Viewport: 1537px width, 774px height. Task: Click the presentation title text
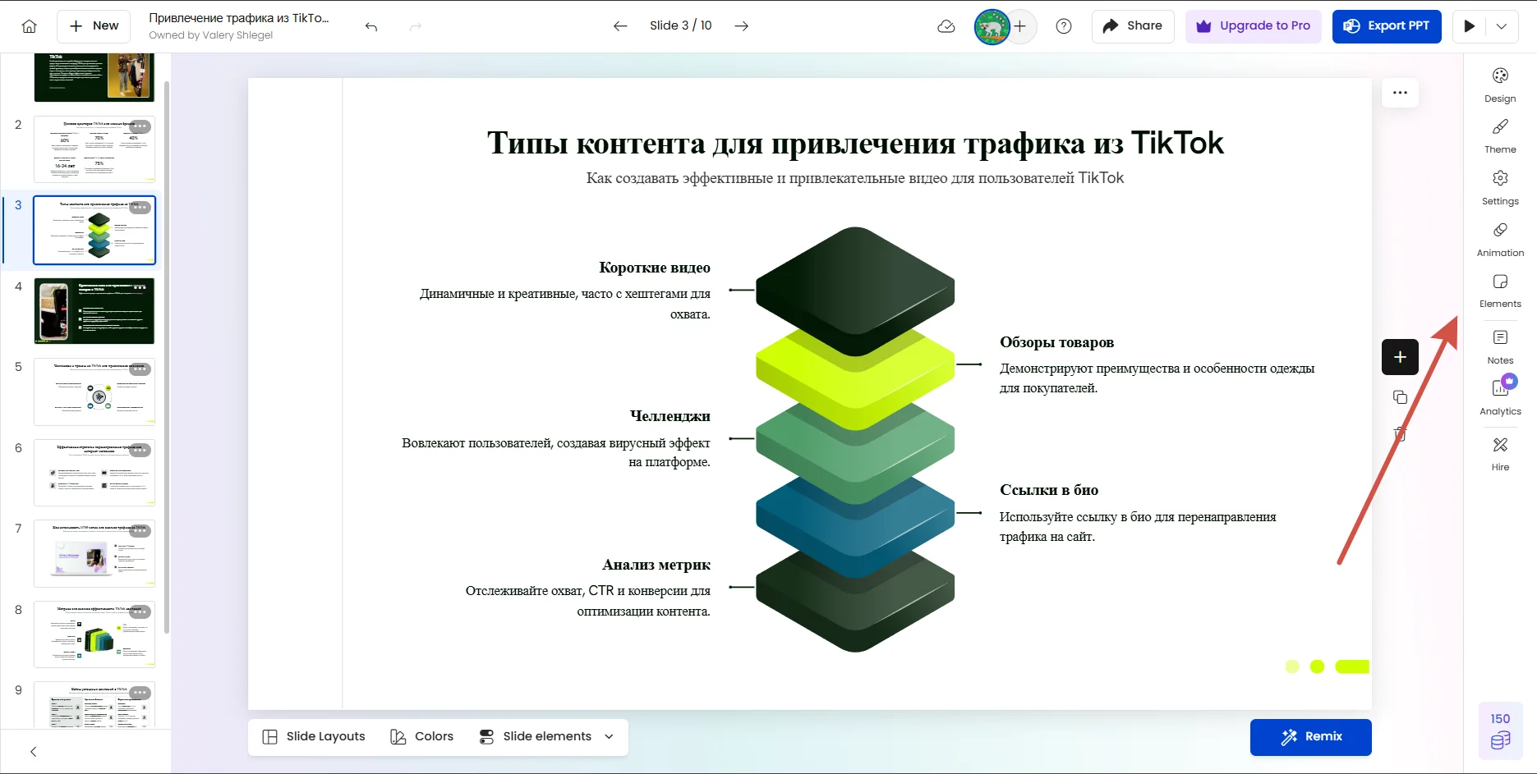pyautogui.click(x=239, y=18)
